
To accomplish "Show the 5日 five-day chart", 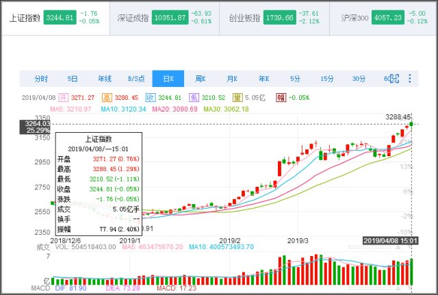I will (x=73, y=79).
